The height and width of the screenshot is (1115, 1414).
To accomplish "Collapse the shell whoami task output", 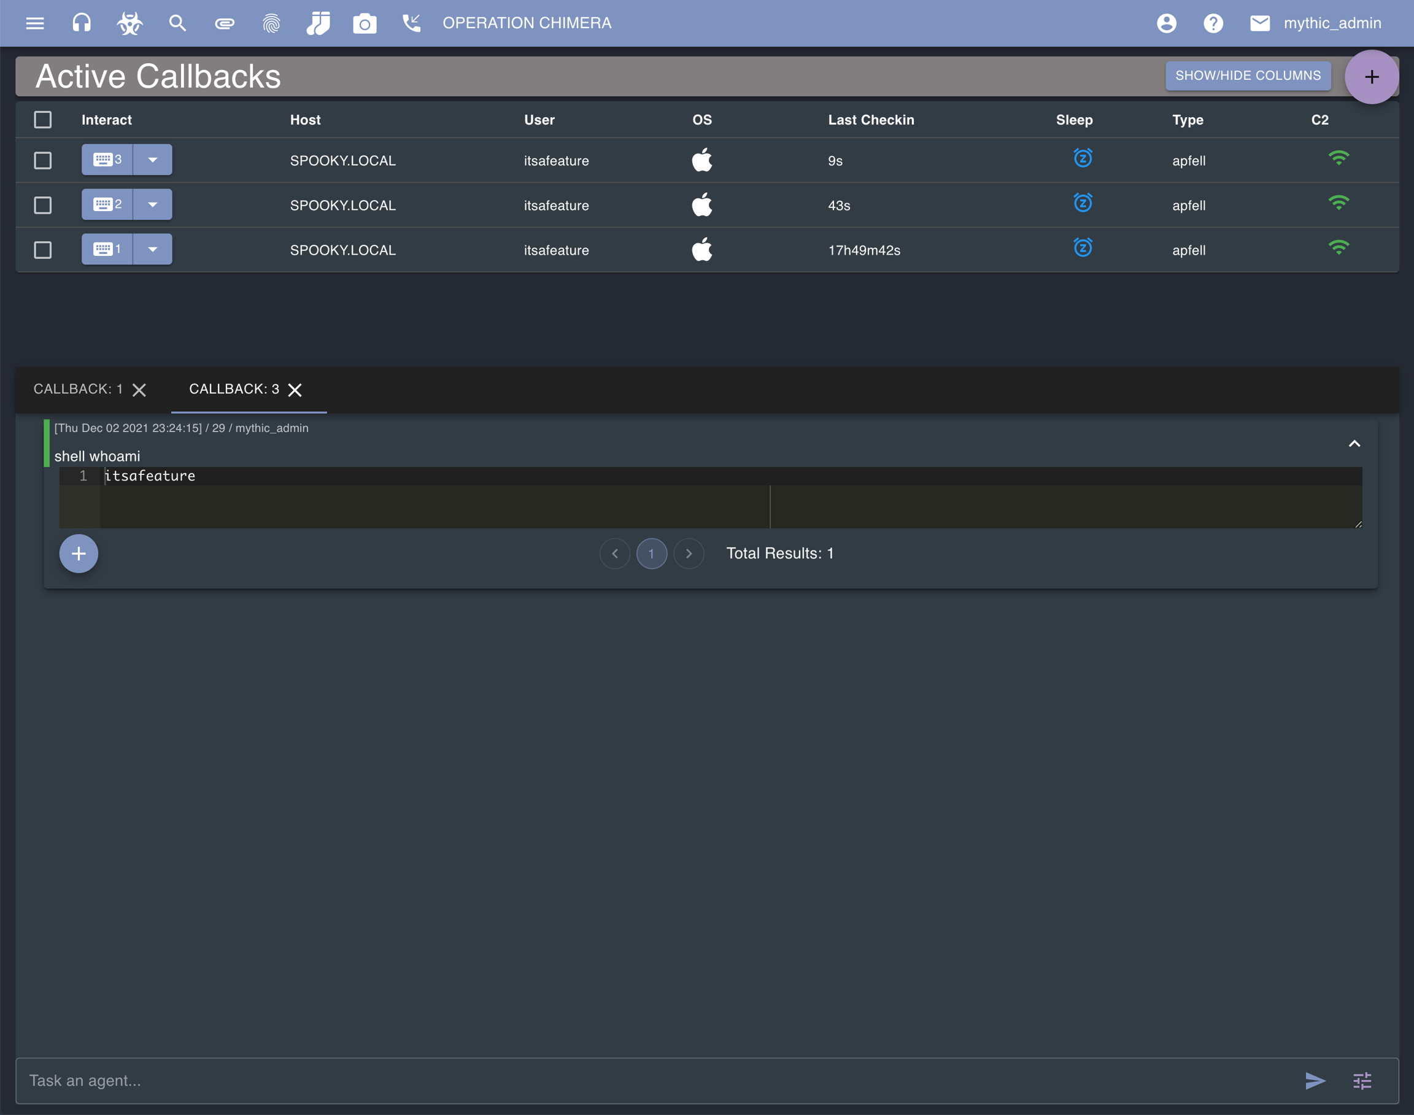I will click(1354, 444).
